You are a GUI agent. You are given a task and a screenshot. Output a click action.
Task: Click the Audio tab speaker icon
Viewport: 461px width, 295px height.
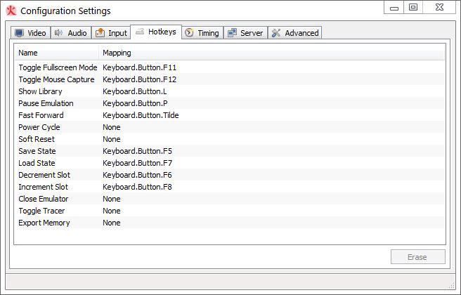58,33
